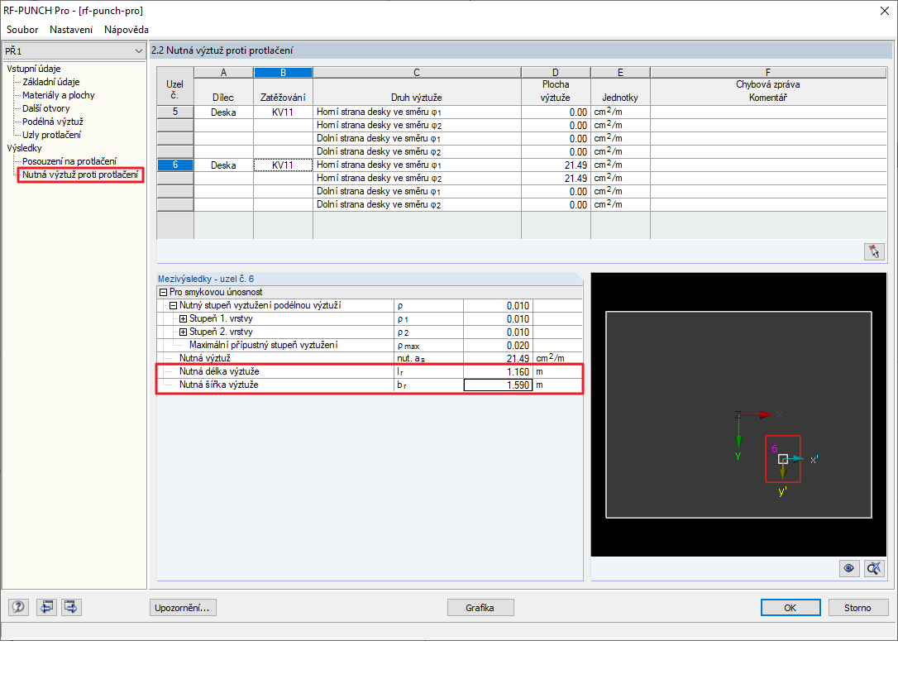
Task: Click the 0.020 ρmax value
Action: [499, 346]
